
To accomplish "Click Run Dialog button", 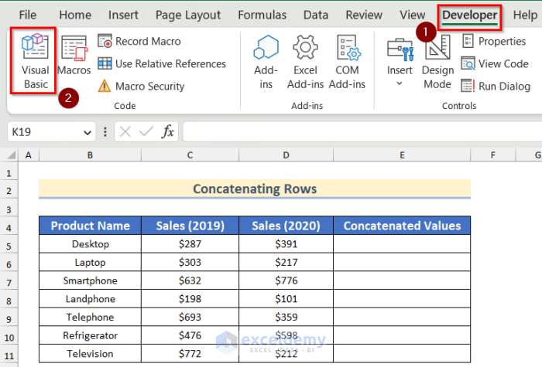I will click(496, 87).
